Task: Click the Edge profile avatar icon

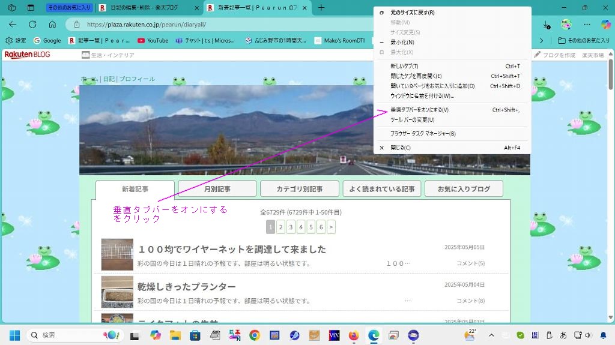Action: 566,25
